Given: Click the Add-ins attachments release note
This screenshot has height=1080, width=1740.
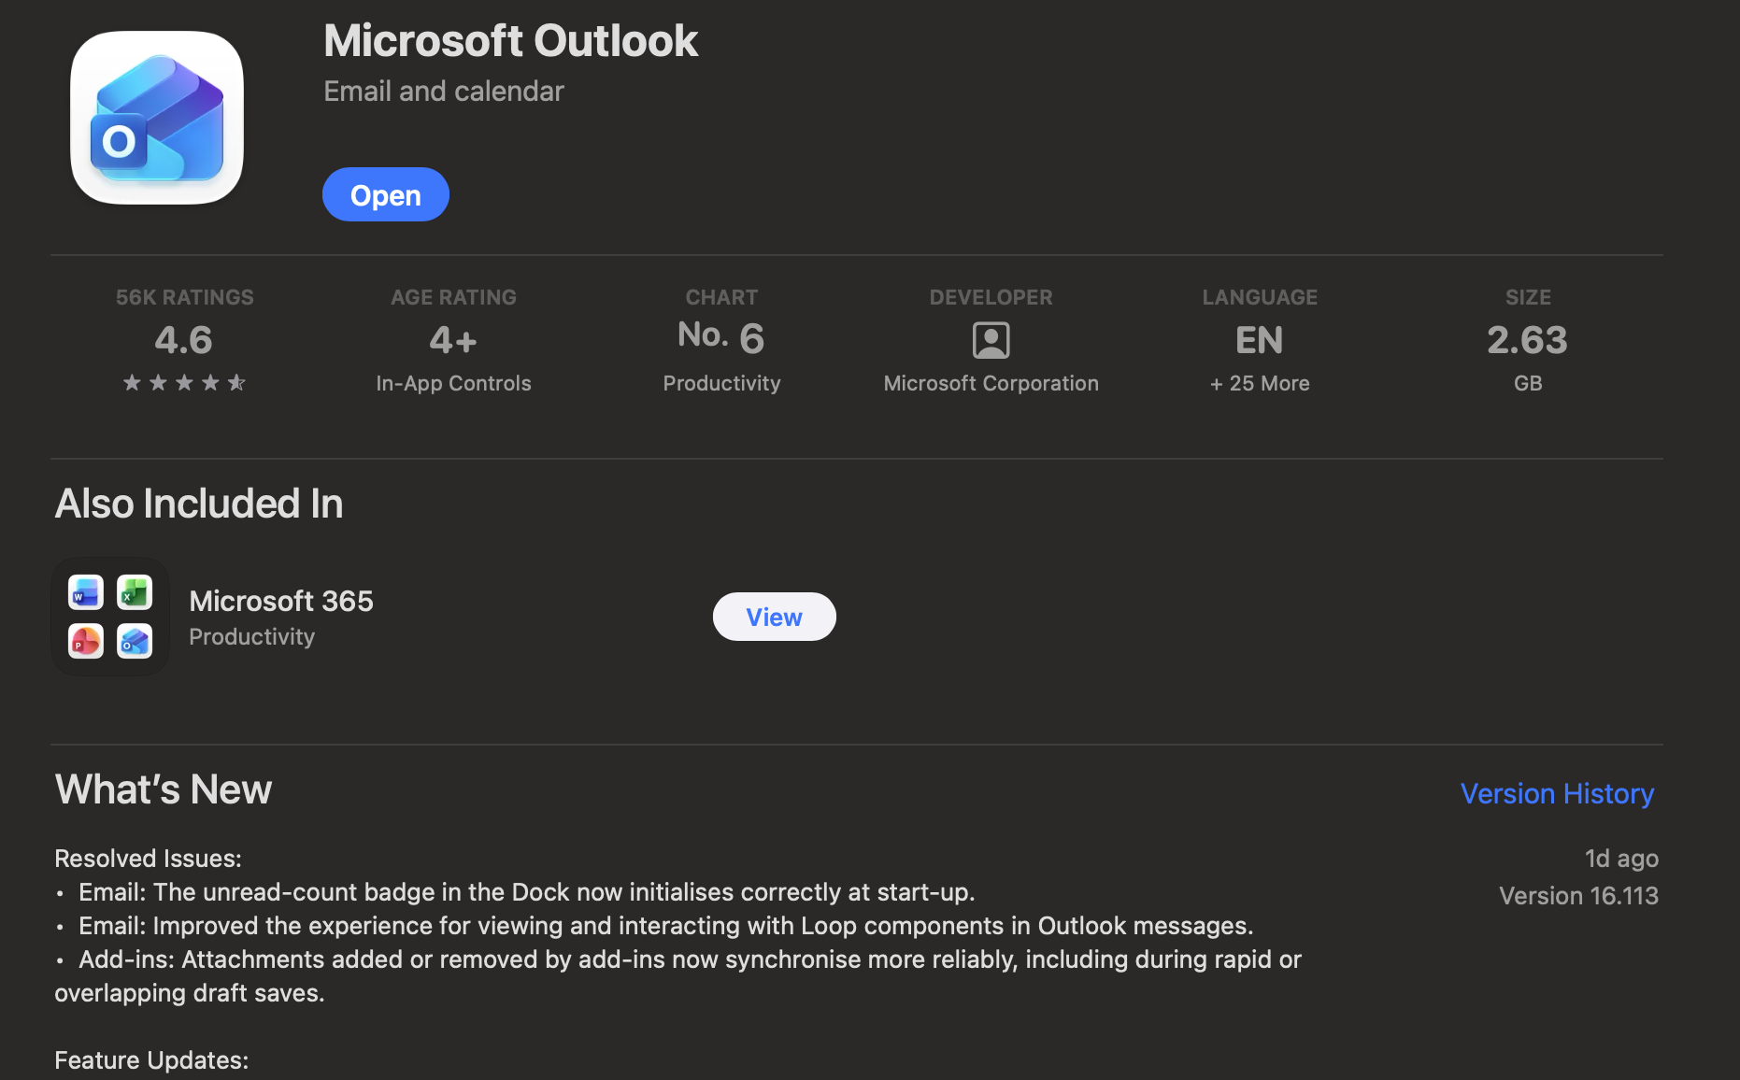Looking at the screenshot, I should point(677,976).
